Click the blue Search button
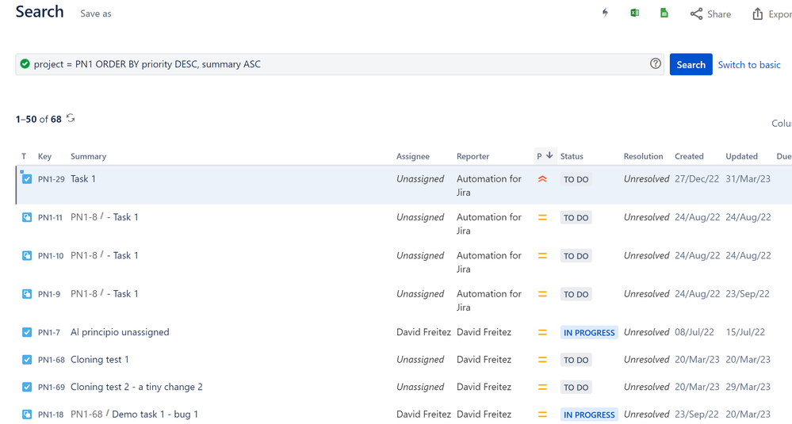This screenshot has width=792, height=424. (691, 65)
